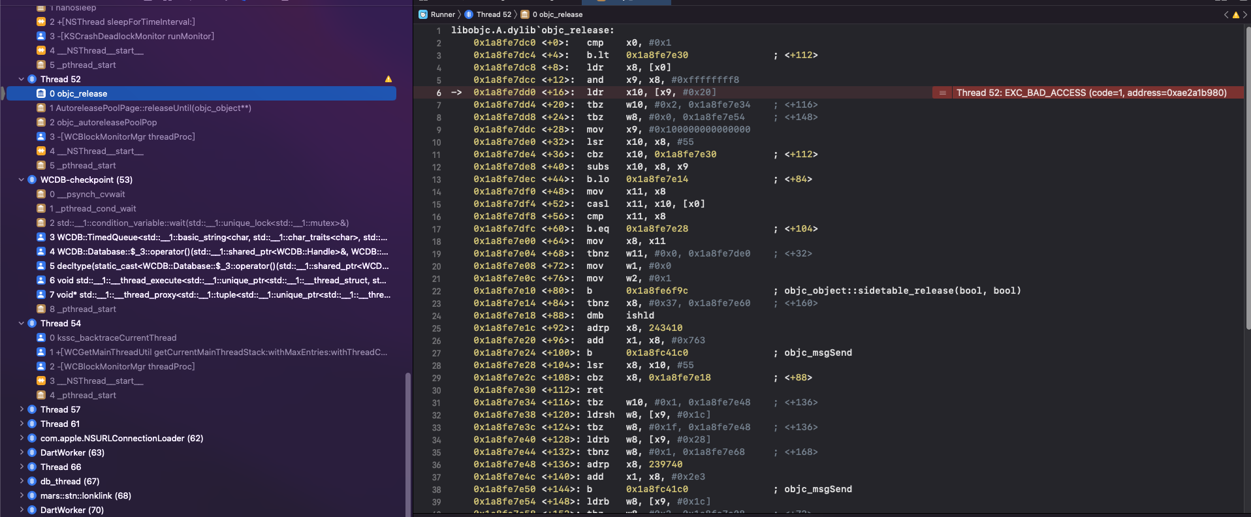Open 0 objc_release jump bar segment
The image size is (1251, 517).
click(x=558, y=14)
